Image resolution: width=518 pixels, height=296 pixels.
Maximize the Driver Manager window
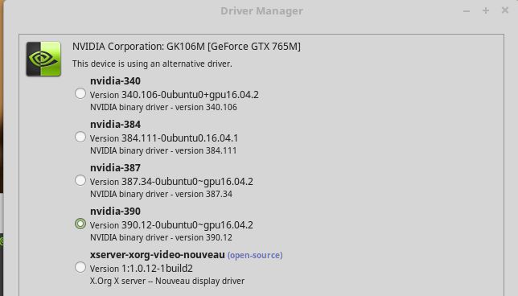pos(486,10)
